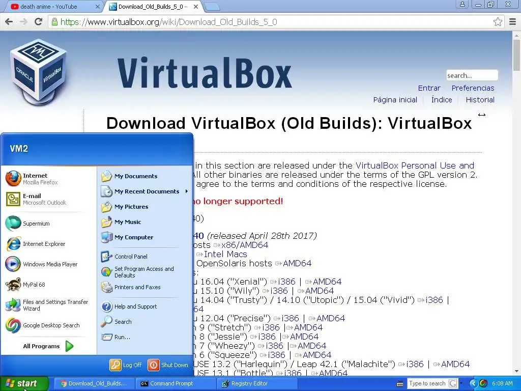Click the Chrome user profile icon

coord(462,5)
